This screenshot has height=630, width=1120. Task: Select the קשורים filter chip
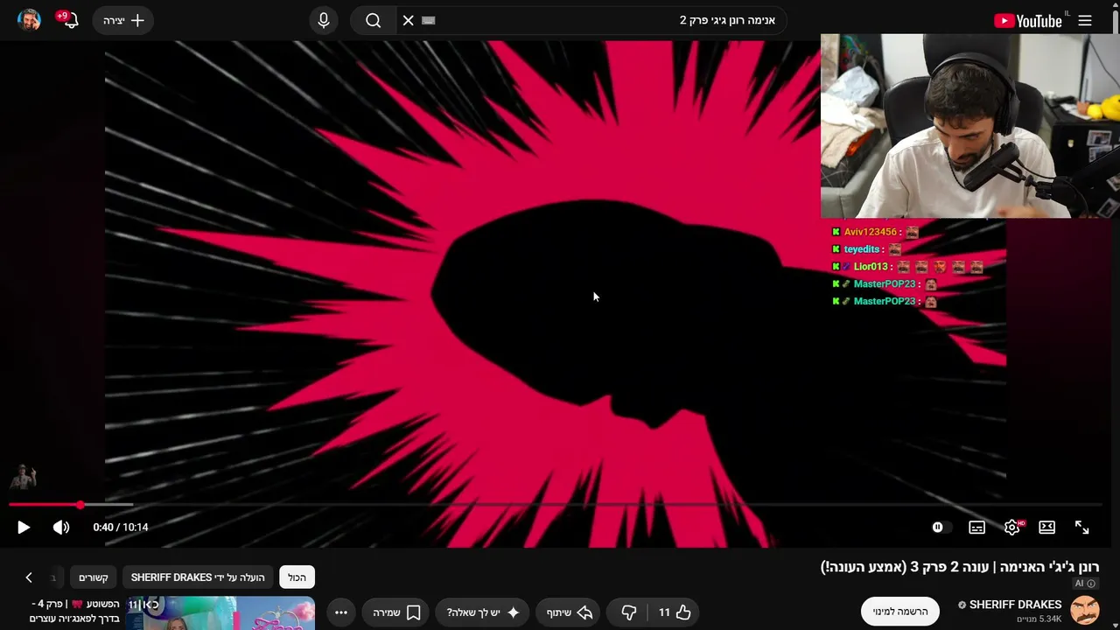(94, 577)
